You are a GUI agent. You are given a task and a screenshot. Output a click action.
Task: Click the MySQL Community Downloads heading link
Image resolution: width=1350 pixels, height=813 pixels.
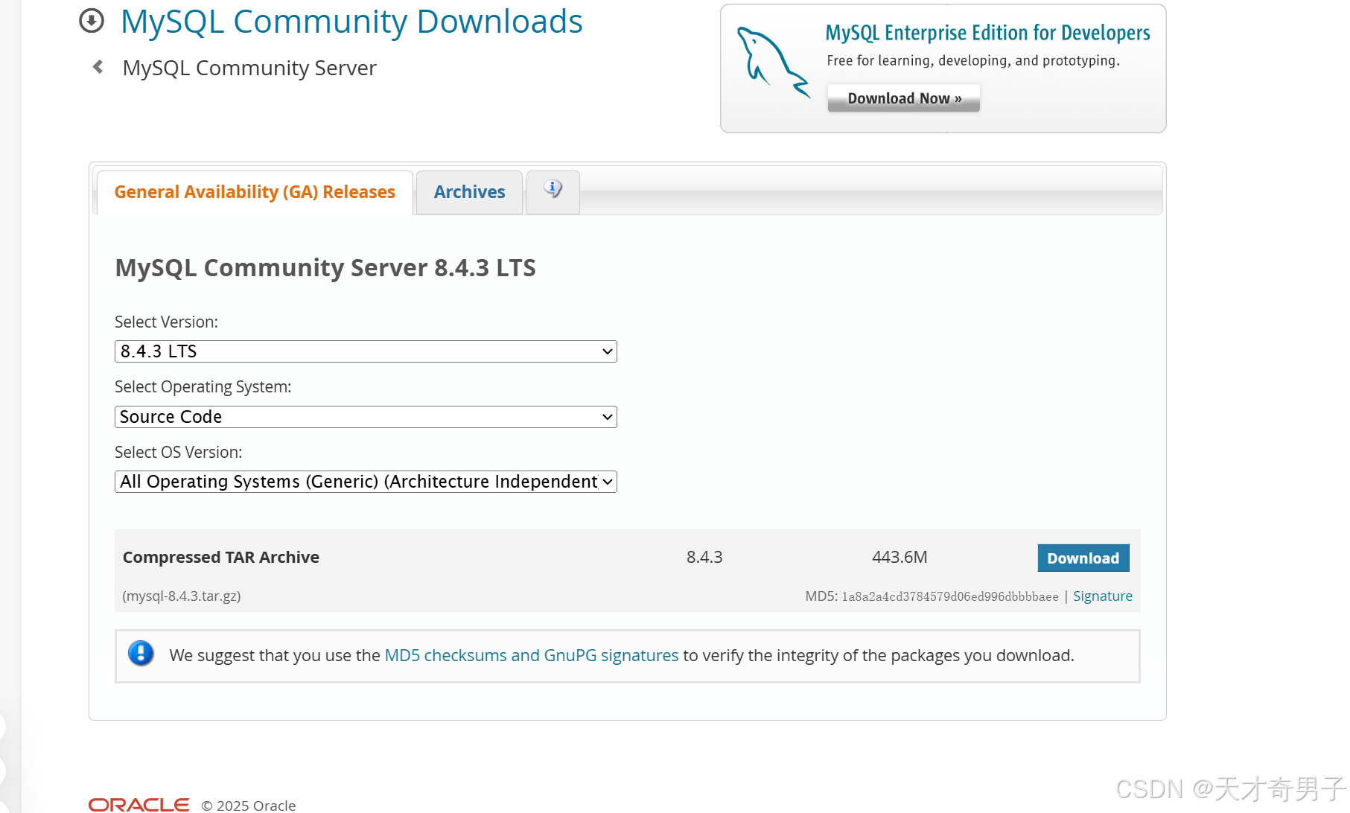[351, 22]
